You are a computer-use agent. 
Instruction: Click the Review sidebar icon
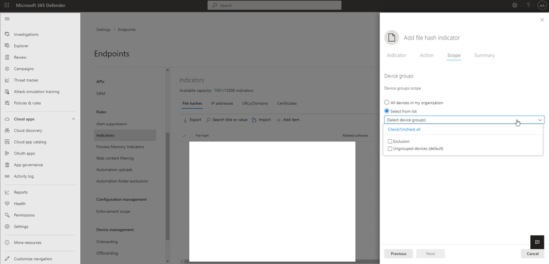pos(7,57)
